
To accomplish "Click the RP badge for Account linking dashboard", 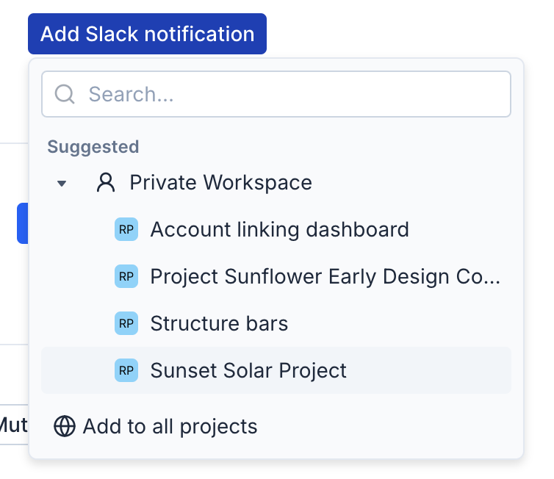I will pyautogui.click(x=126, y=230).
